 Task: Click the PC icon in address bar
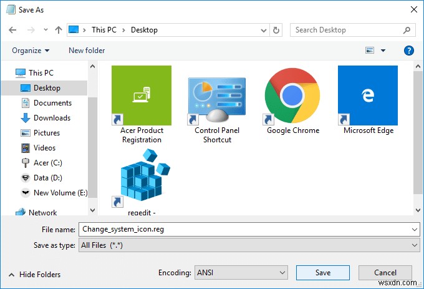pos(74,29)
